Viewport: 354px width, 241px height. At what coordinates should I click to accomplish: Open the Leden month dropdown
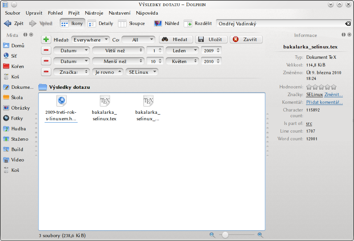coord(182,50)
